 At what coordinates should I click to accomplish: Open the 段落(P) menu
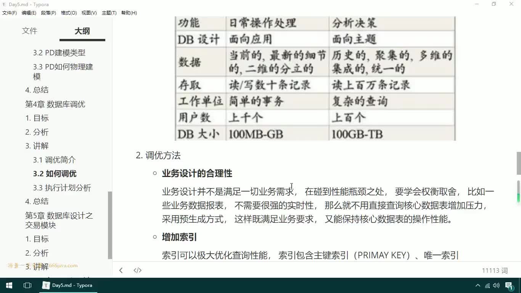(x=48, y=13)
